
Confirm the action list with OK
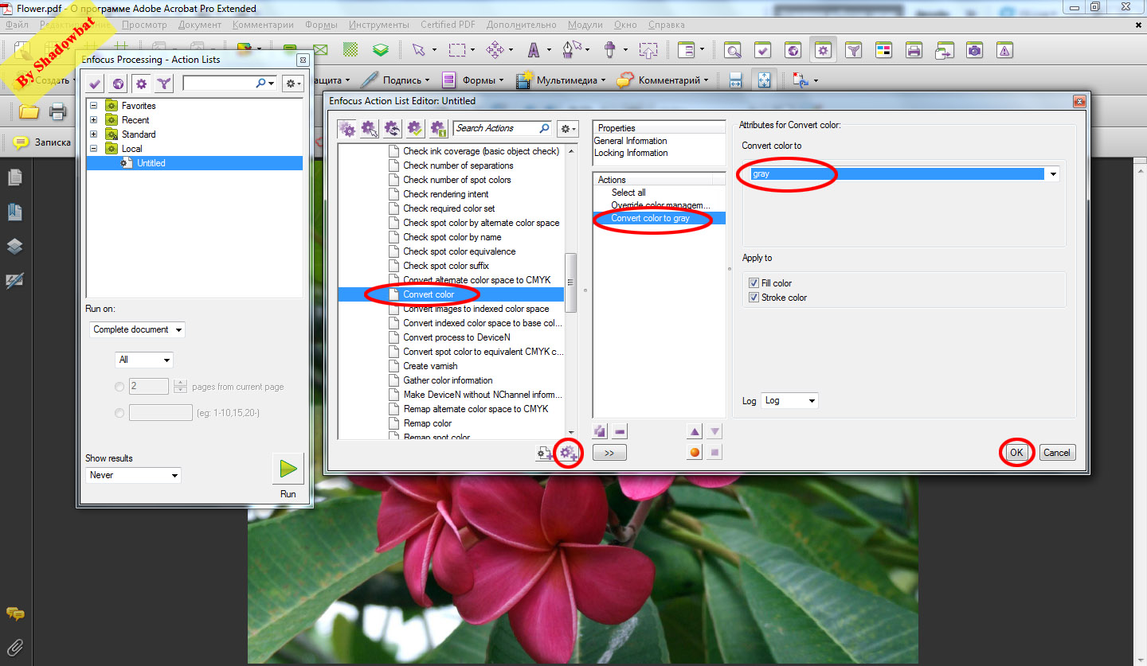1016,452
